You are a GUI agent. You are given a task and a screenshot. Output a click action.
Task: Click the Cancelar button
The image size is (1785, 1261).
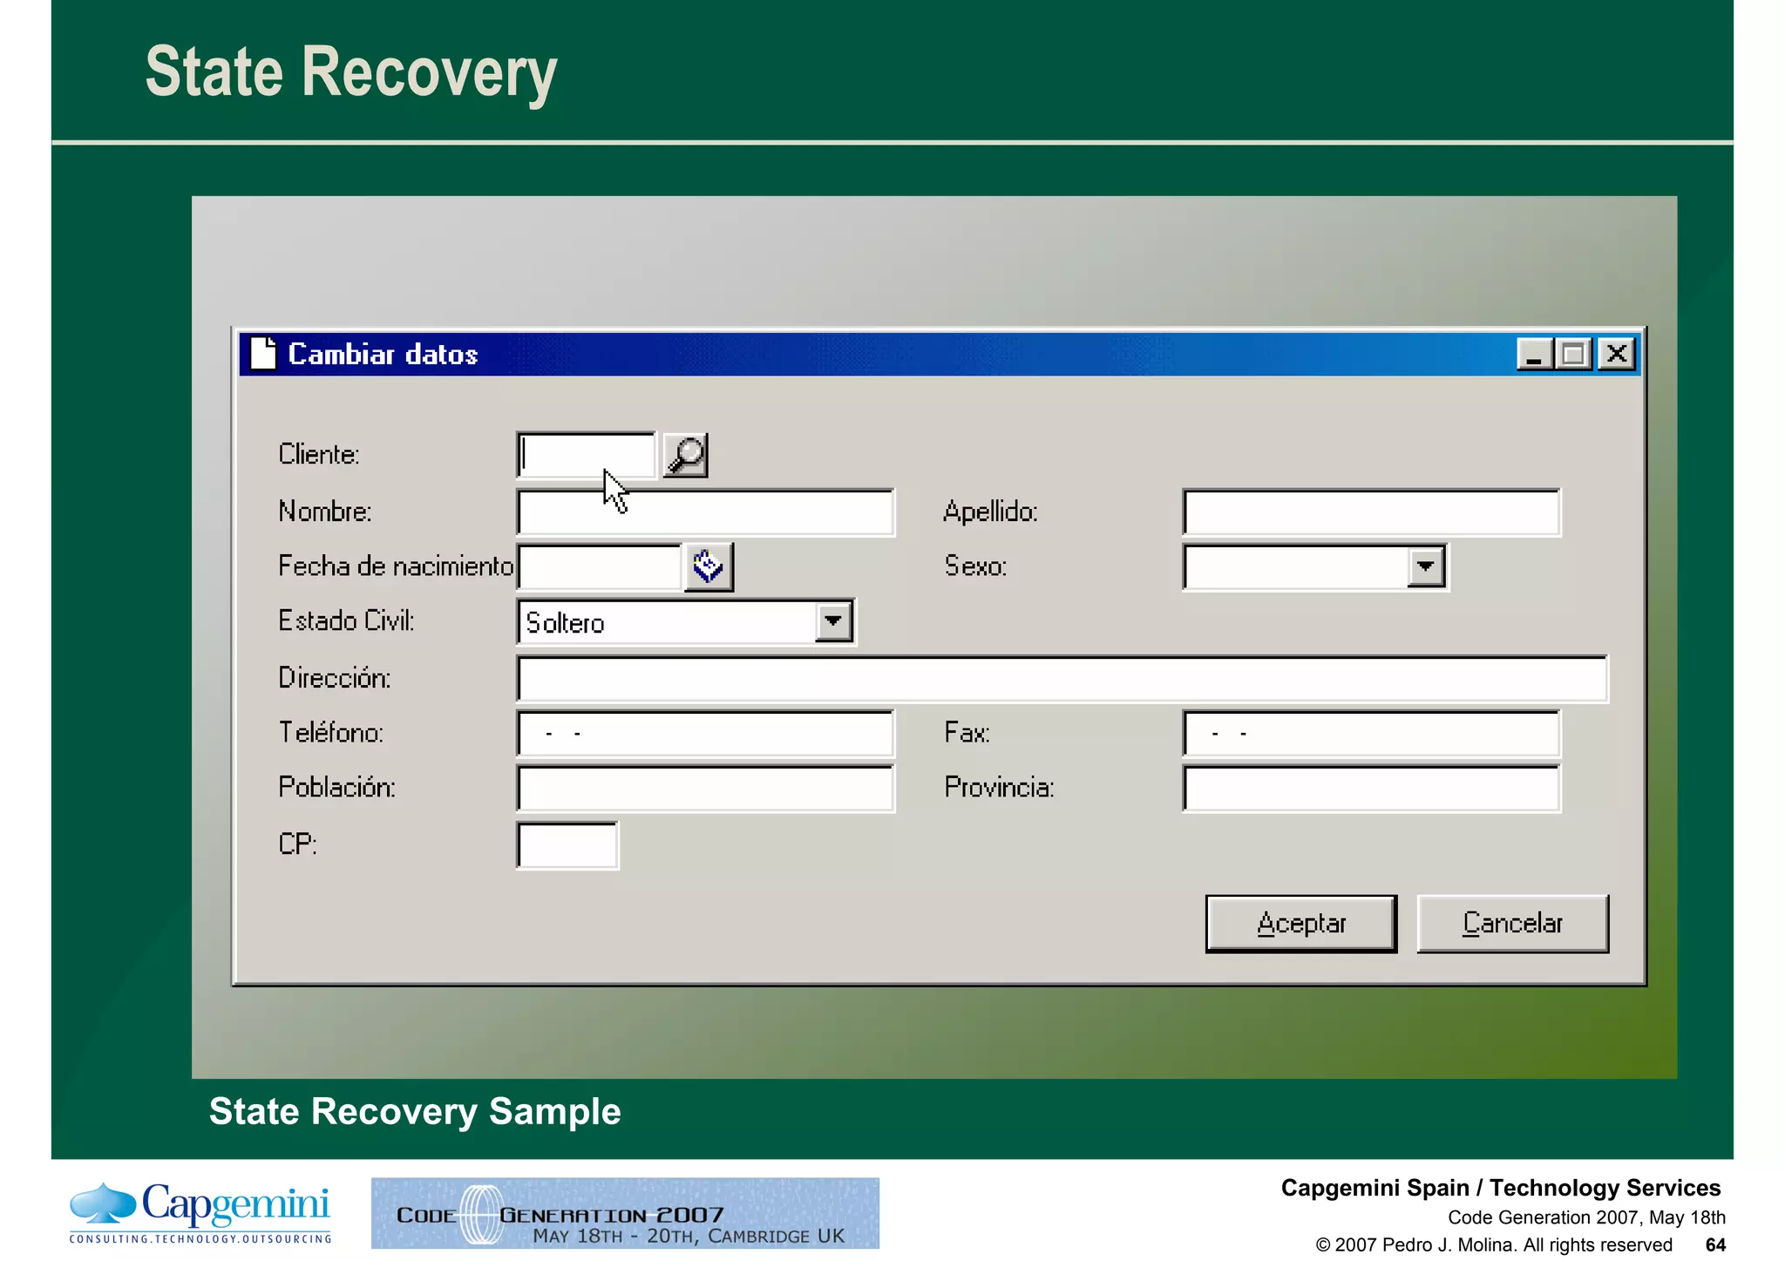[1513, 924]
